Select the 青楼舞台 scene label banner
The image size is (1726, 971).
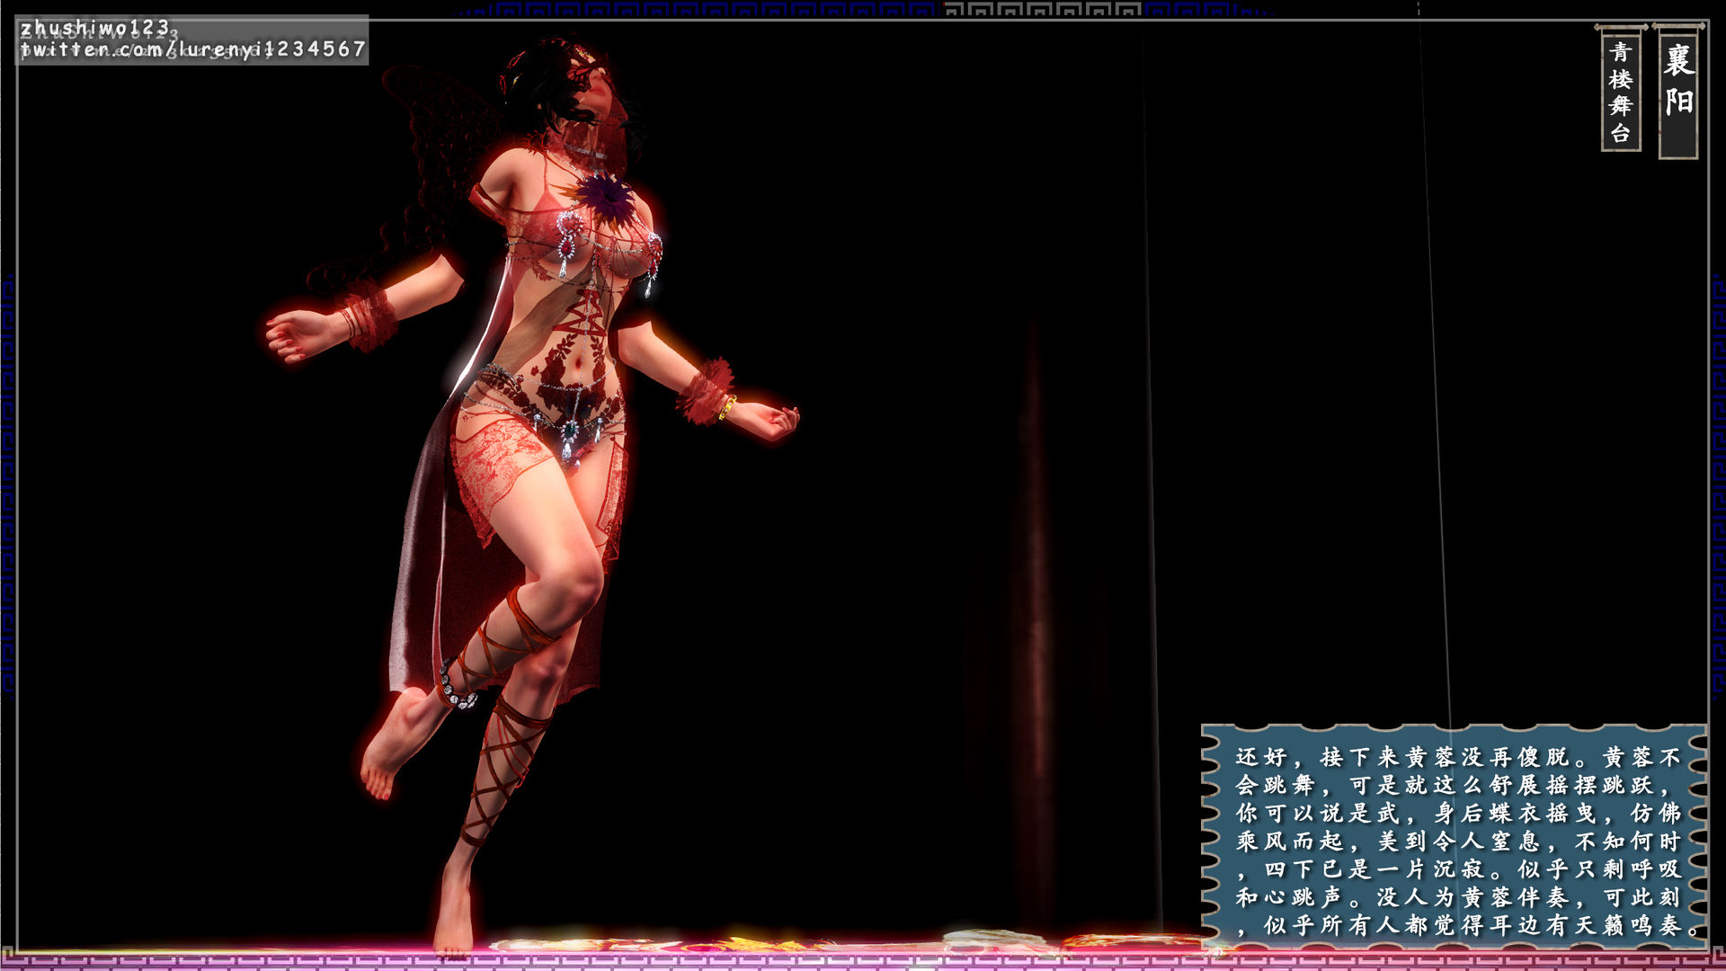point(1621,92)
